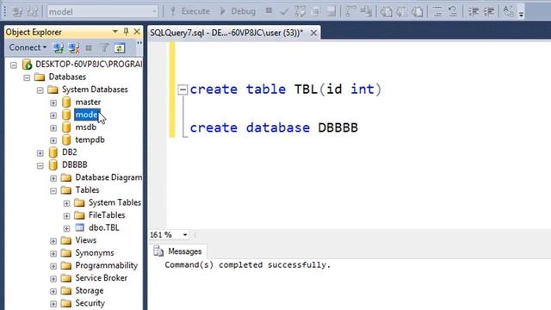This screenshot has width=551, height=310.
Task: Close the Object Explorer panel
Action: tap(137, 32)
